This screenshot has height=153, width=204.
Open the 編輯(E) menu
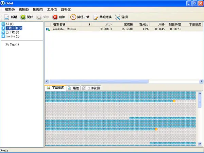click(x=24, y=10)
